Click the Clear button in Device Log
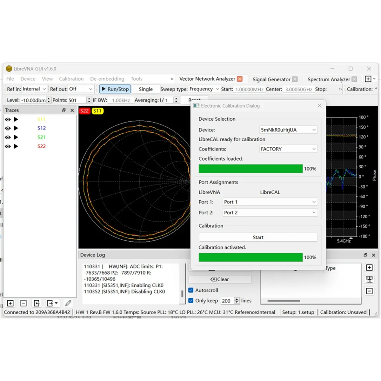The image size is (381, 381). [220, 279]
